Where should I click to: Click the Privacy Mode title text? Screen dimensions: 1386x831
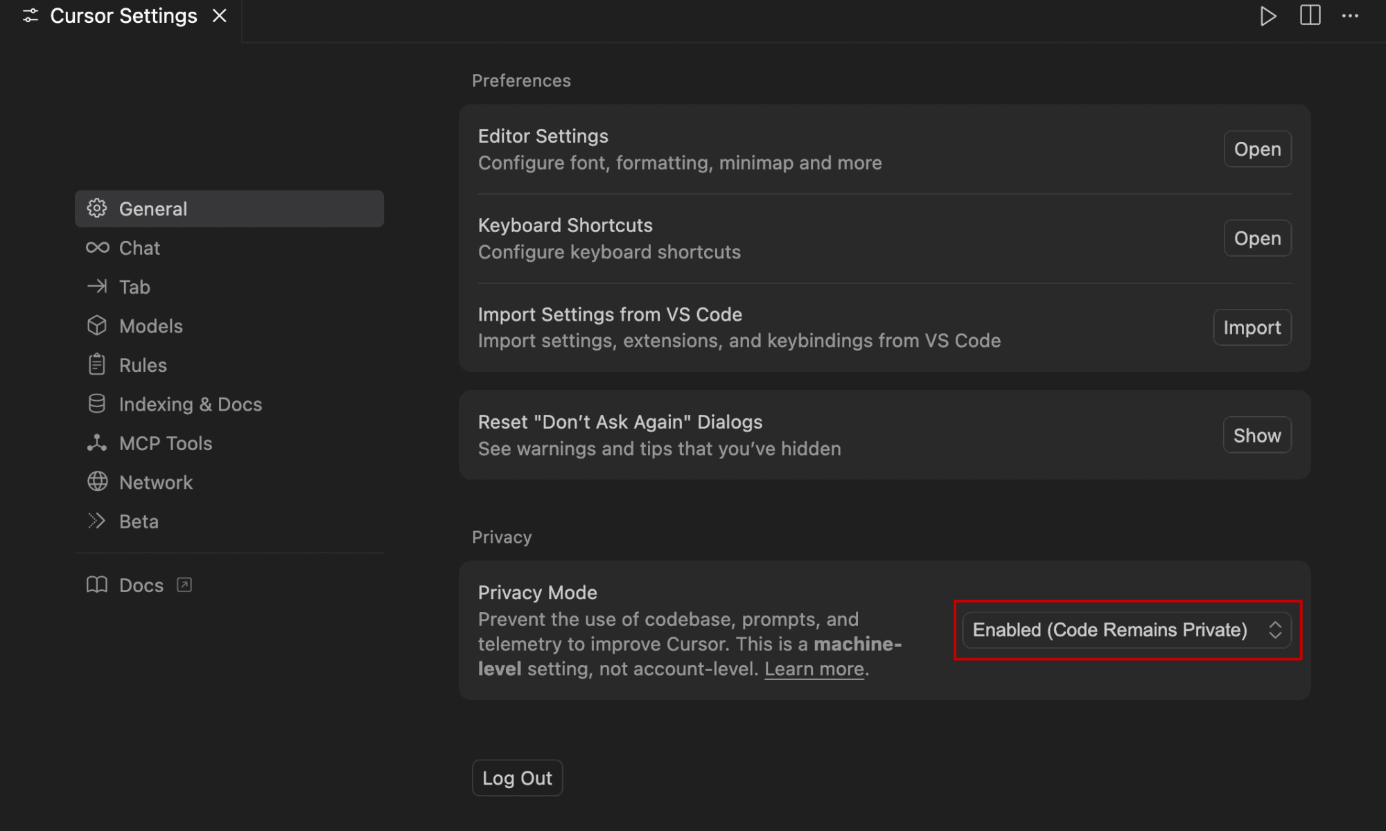538,593
